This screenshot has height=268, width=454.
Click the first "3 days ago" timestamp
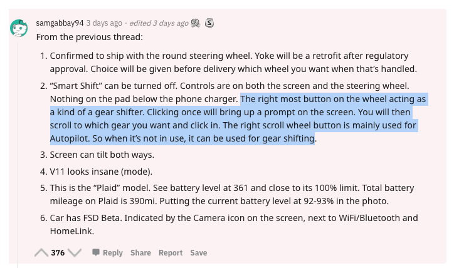(x=104, y=23)
